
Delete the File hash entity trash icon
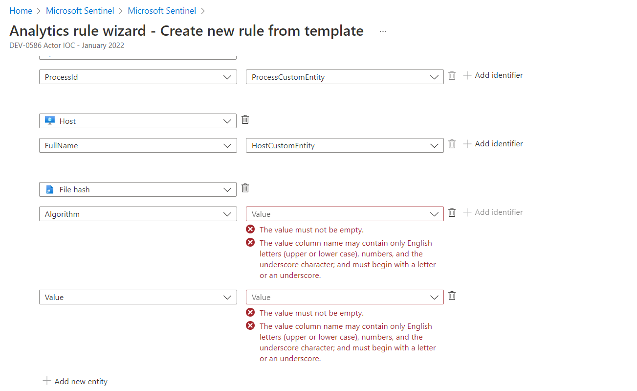(245, 188)
